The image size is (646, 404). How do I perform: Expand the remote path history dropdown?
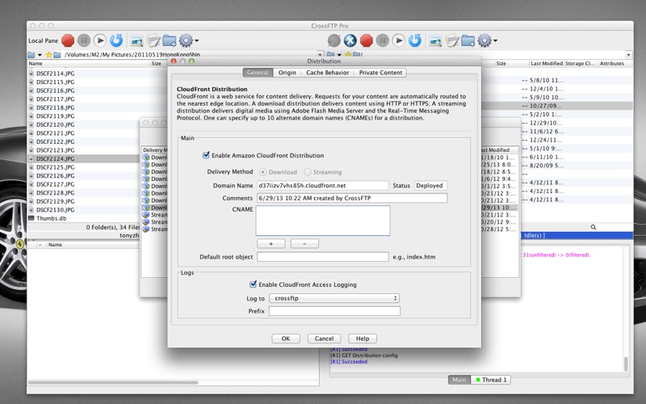tap(628, 54)
